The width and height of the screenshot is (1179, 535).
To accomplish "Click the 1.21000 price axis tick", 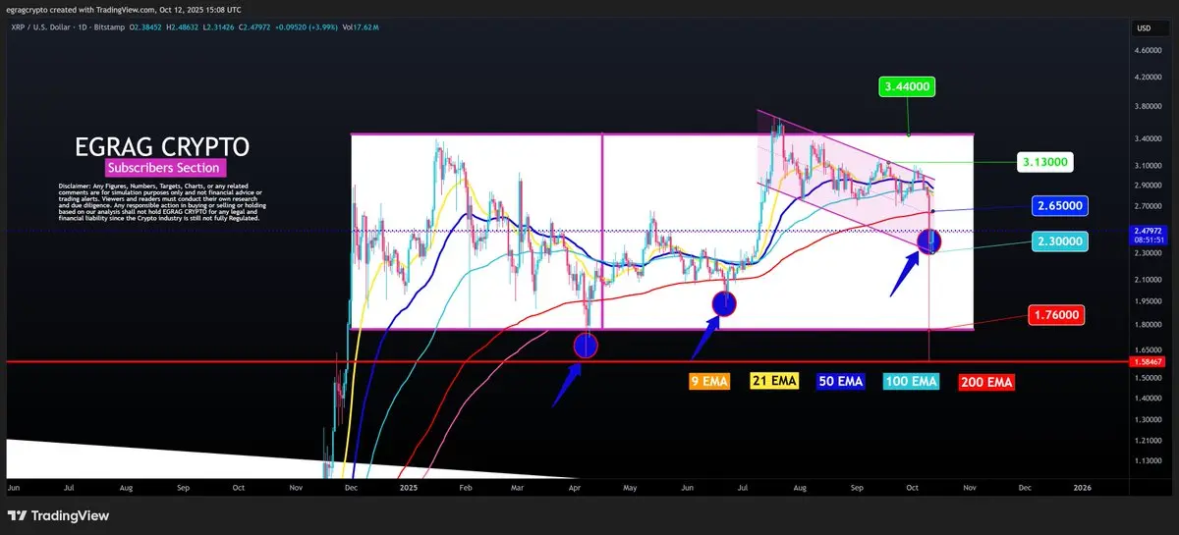I will (1150, 439).
